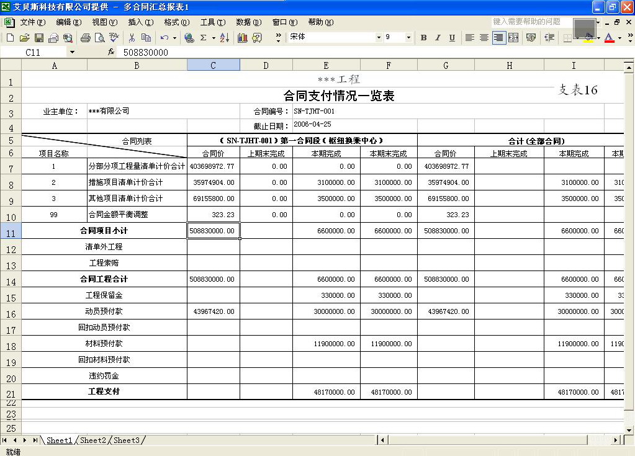Image resolution: width=635 pixels, height=456 pixels.
Task: Go to the next sheet tab
Action: pos(25,440)
